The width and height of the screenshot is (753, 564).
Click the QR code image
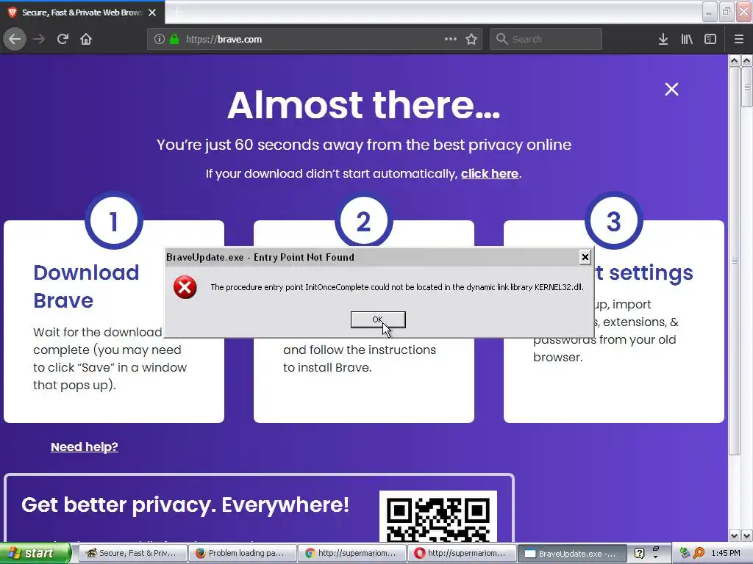coord(438,516)
